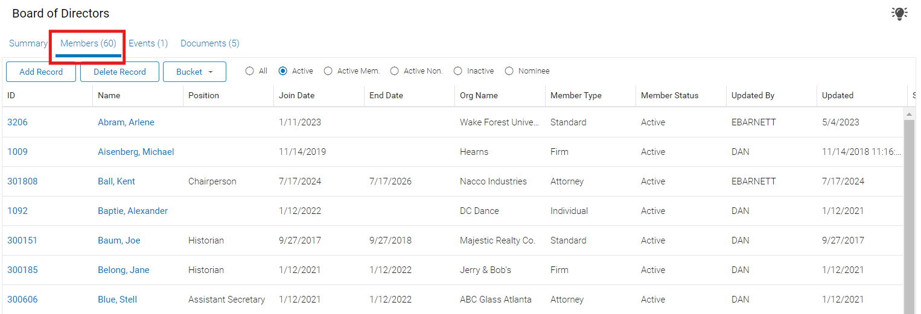Switch to the Documents (5) tab

pyautogui.click(x=210, y=43)
